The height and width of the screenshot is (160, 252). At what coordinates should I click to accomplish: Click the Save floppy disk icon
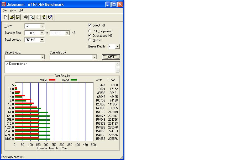coord(18,17)
